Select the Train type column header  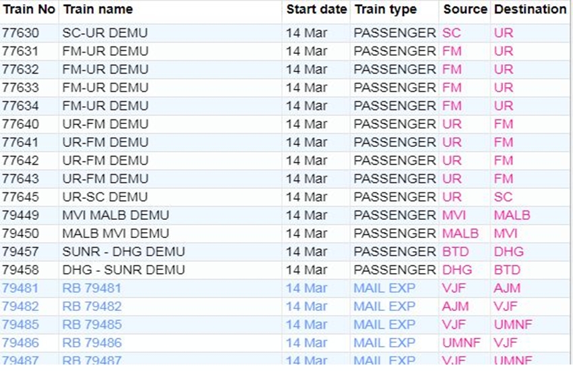click(x=386, y=9)
